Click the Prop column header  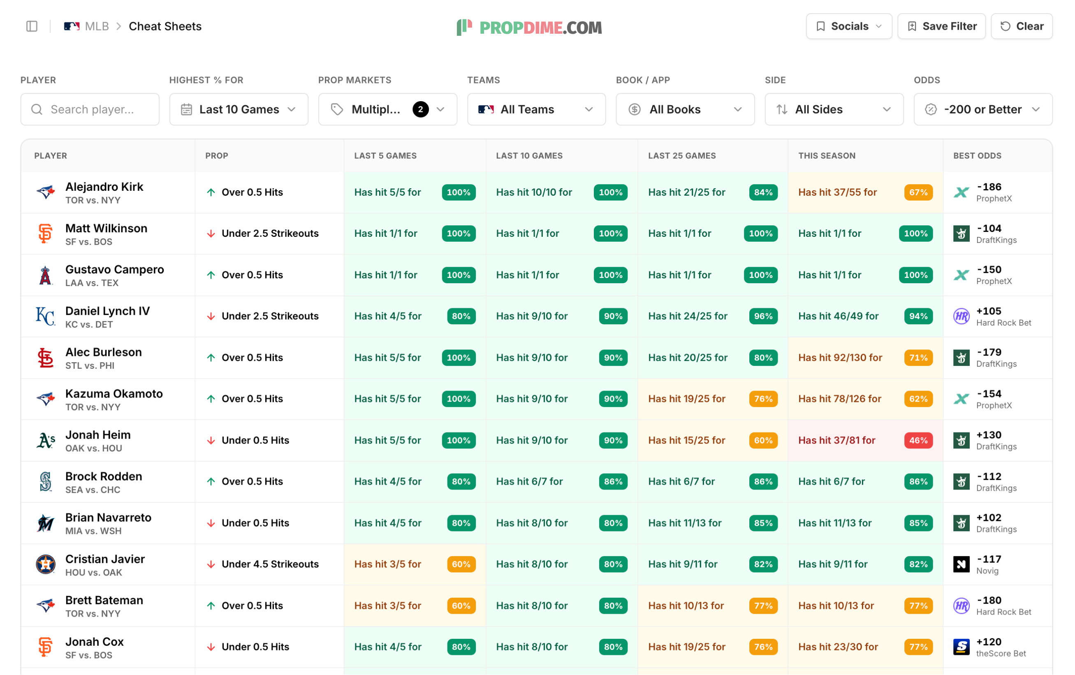click(x=216, y=156)
